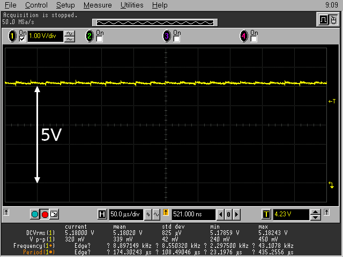
Task: Open the Control menu
Action: [x=36, y=5]
